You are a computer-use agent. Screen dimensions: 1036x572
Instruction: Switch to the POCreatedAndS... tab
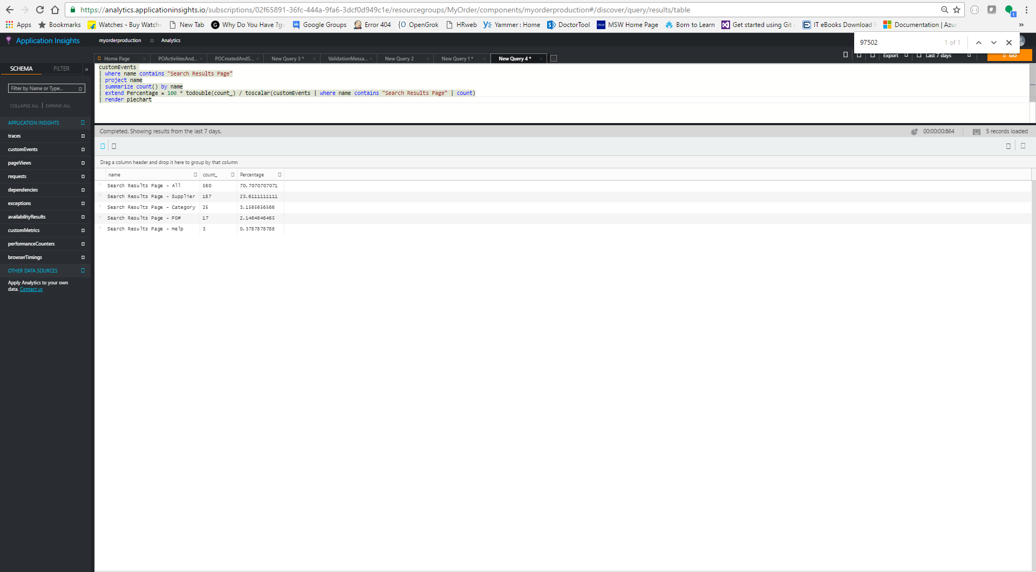tap(234, 59)
